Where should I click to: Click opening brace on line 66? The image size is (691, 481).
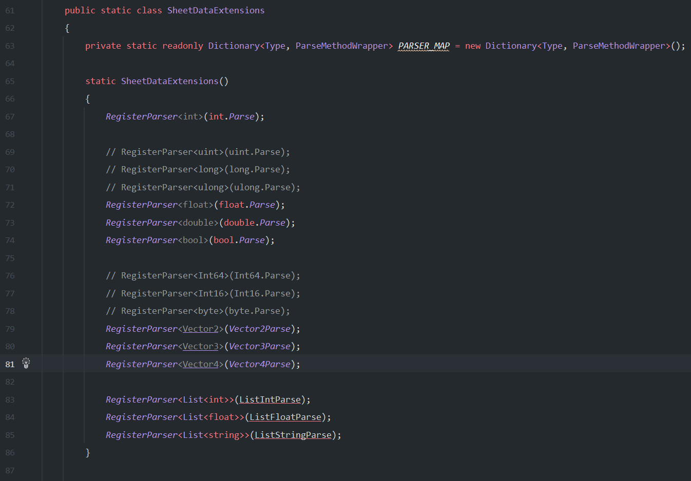click(88, 98)
